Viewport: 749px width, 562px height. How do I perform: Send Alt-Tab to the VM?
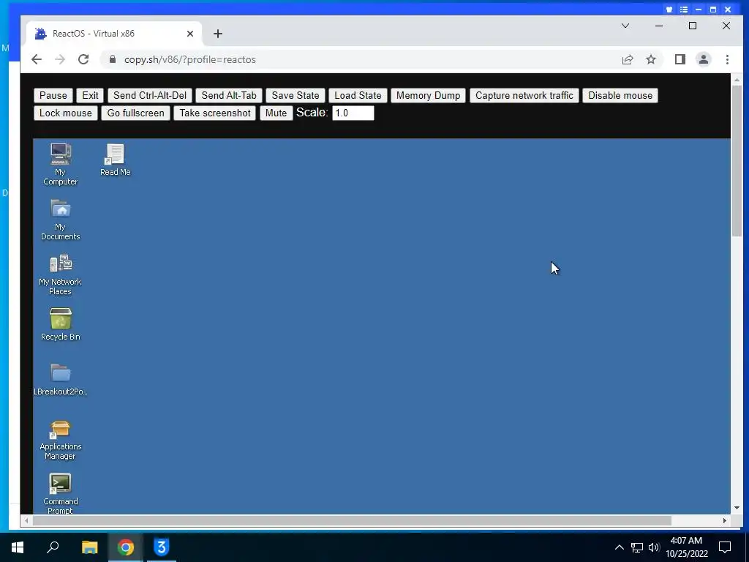[229, 95]
